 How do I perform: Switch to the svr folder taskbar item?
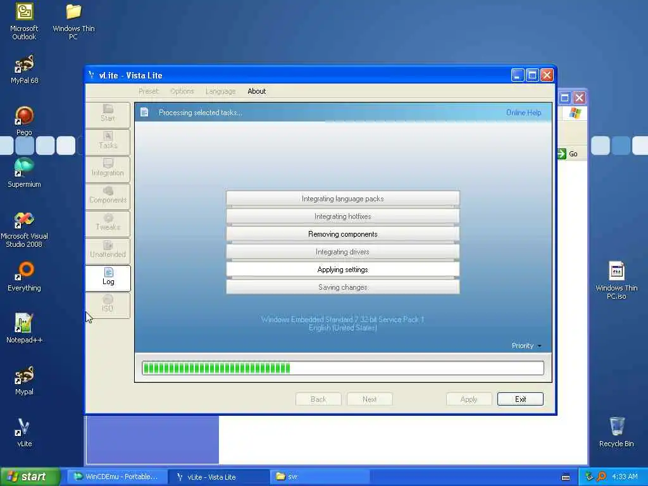(319, 477)
